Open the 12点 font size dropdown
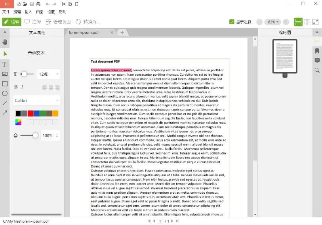 click(x=49, y=74)
